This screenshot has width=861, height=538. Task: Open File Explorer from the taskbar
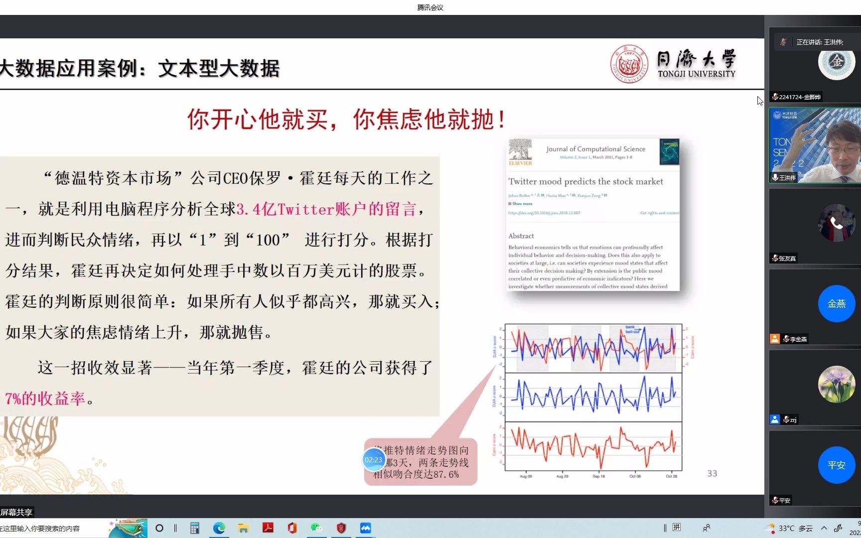click(244, 528)
